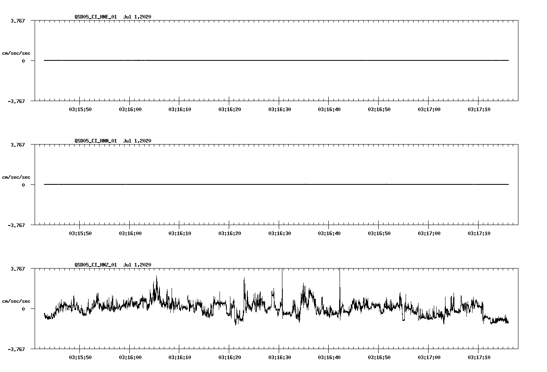Click the 0 axis label on HNN plot

[x=23, y=185]
